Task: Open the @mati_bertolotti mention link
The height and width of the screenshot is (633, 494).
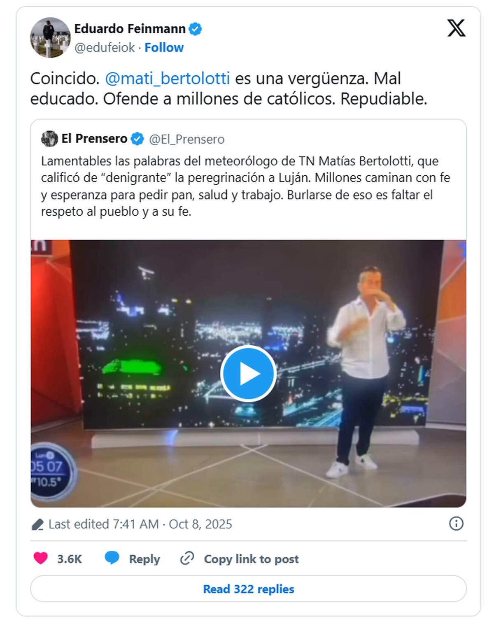Action: coord(168,78)
